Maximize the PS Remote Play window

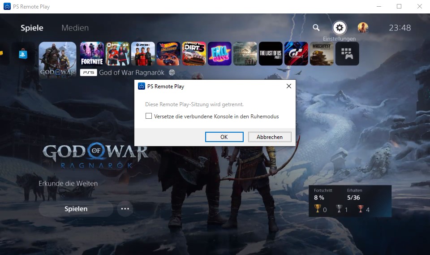tap(399, 6)
